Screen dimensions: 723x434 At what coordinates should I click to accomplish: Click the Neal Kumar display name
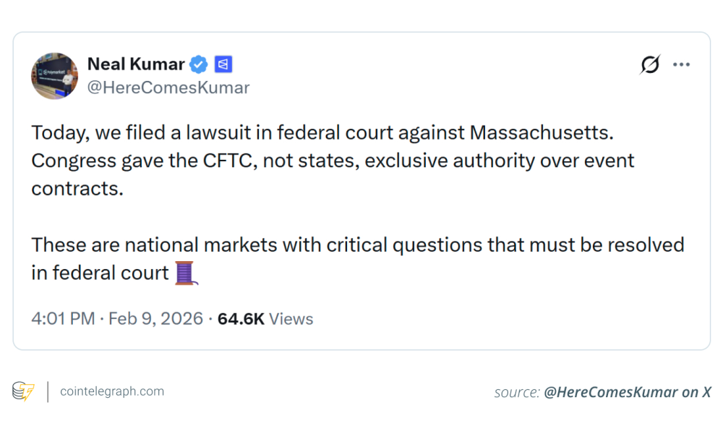click(x=136, y=64)
